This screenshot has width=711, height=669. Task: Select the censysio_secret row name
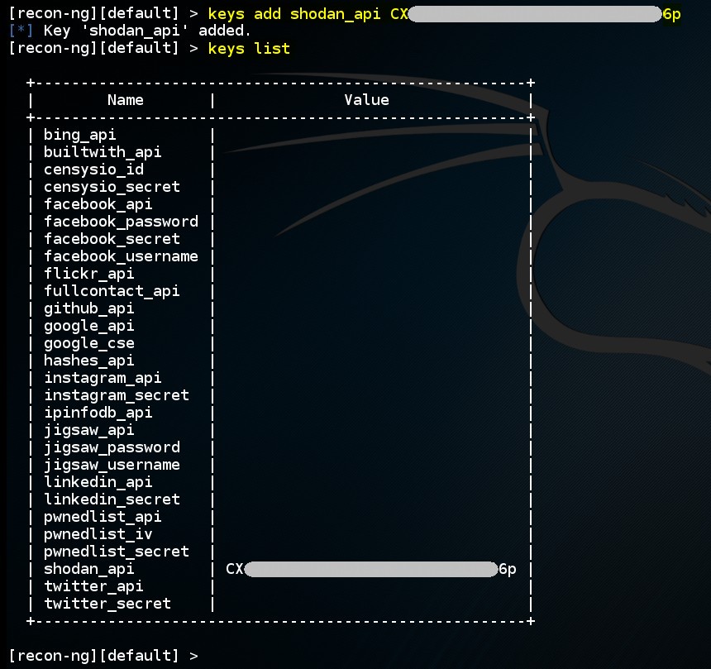click(112, 187)
